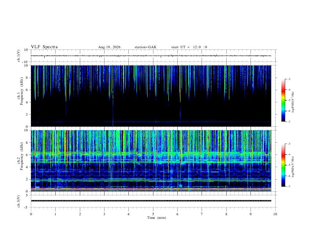This screenshot has height=240, width=310.
Task: Click the lower PSD color scale bar
Action: [x=283, y=165]
